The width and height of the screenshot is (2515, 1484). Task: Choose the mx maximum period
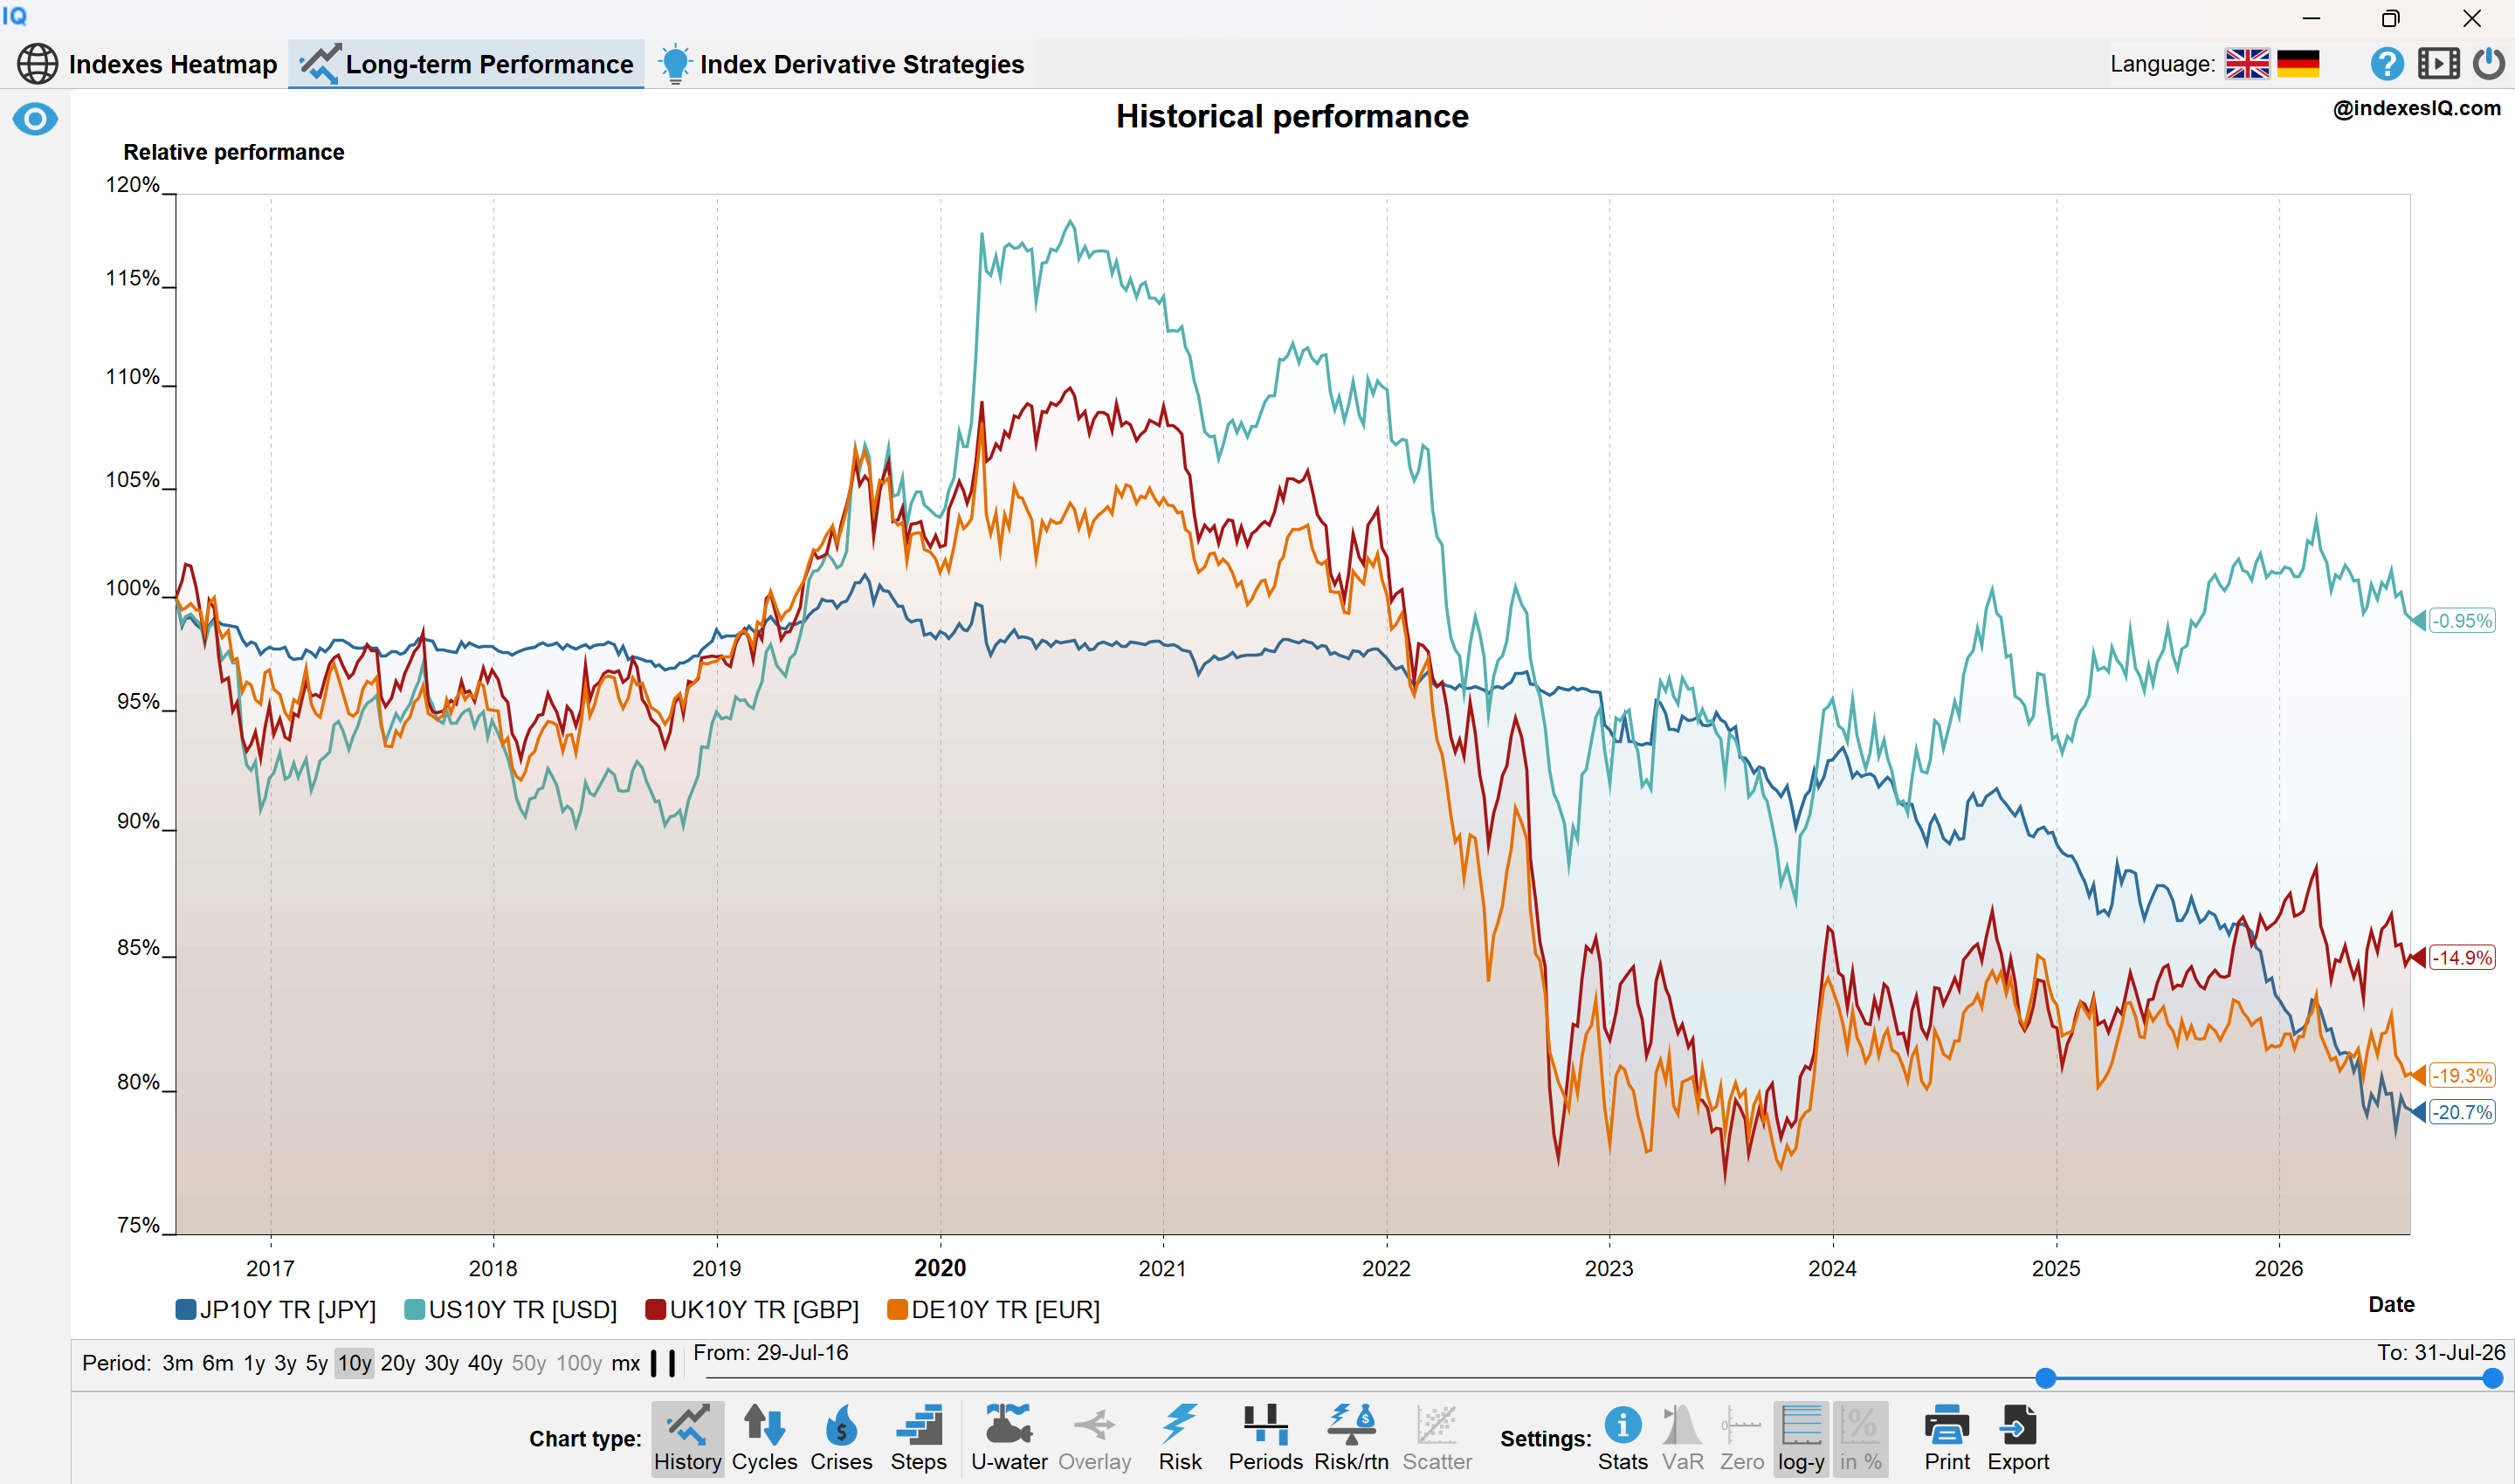pos(625,1363)
